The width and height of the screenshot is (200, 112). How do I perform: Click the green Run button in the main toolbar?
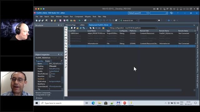[x=80, y=21]
